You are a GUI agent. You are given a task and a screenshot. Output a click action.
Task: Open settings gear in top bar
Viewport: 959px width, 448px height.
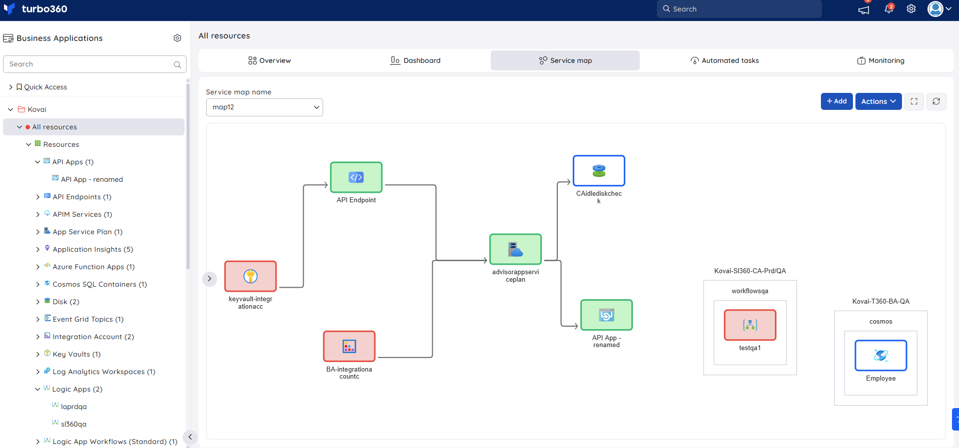click(911, 9)
